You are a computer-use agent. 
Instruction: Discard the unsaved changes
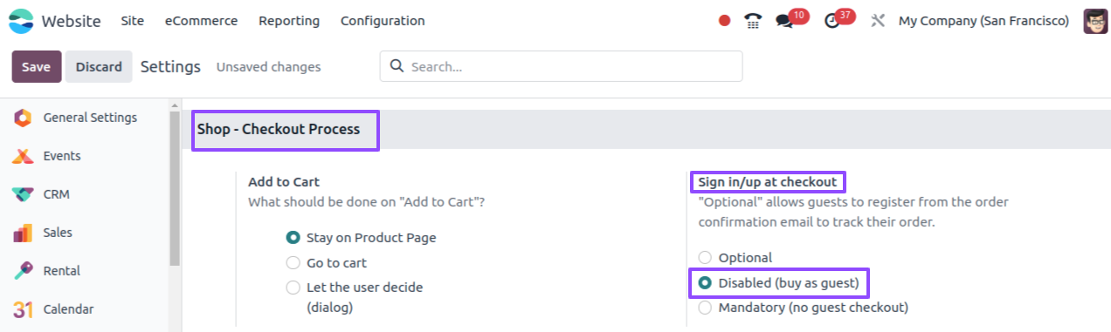click(x=99, y=66)
